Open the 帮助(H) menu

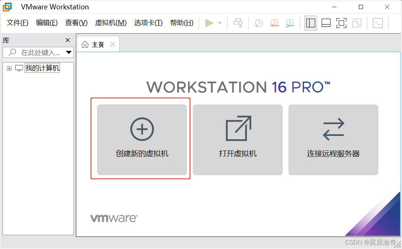[181, 23]
